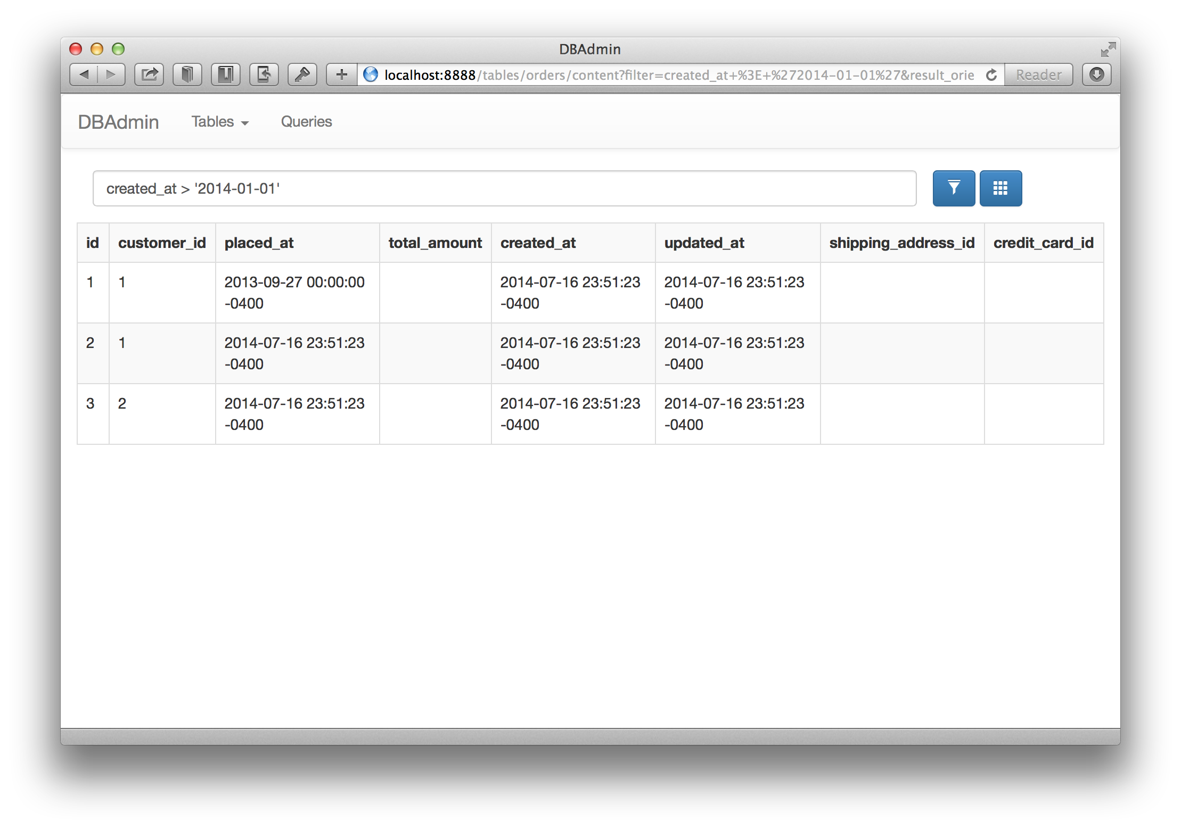Click the localhost URL address field
The image size is (1181, 829).
[676, 75]
